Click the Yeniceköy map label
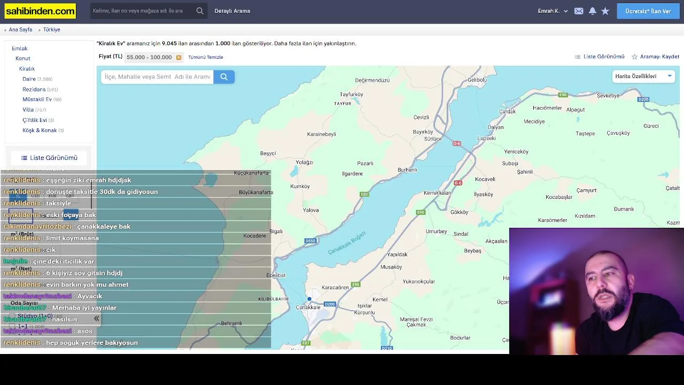Image resolution: width=684 pixels, height=385 pixels. (516, 151)
